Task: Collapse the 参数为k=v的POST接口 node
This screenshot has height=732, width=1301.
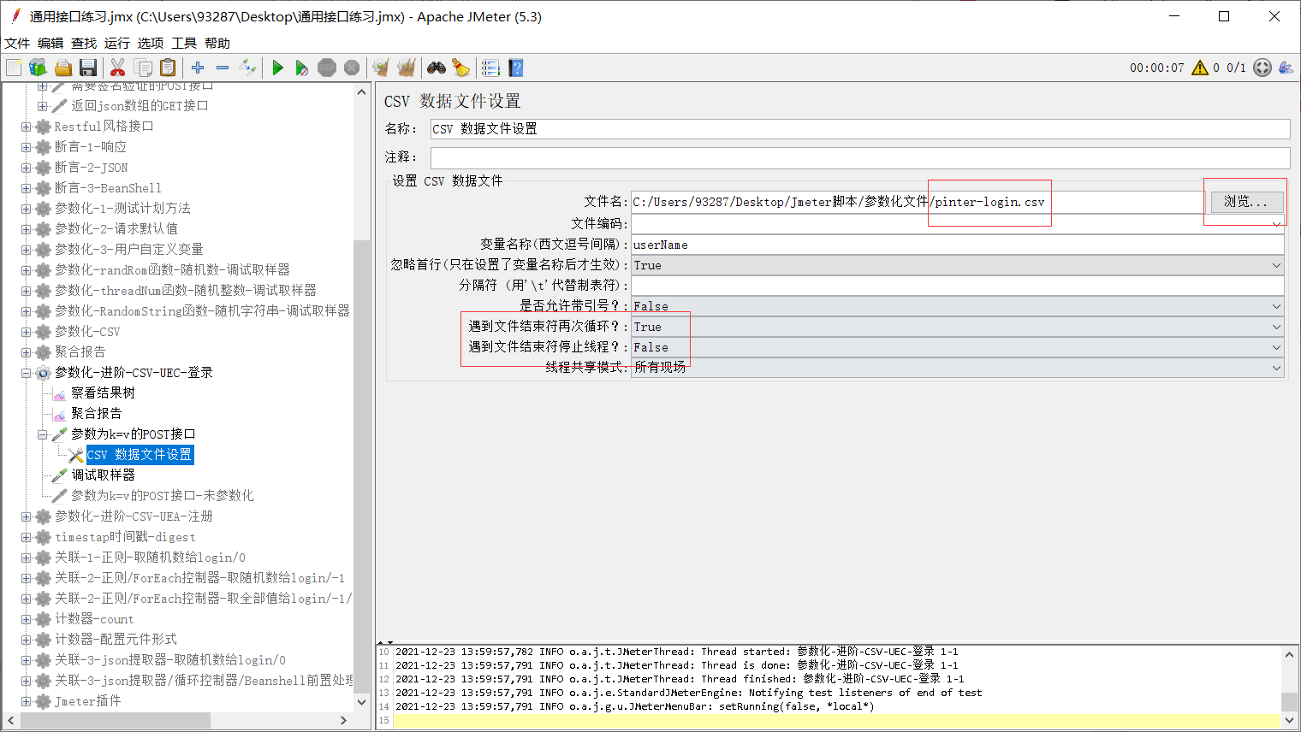Action: 42,434
